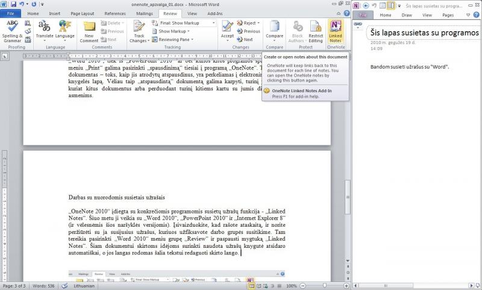This screenshot has height=290, width=482.
Task: Switch to the References tab
Action: 115,13
